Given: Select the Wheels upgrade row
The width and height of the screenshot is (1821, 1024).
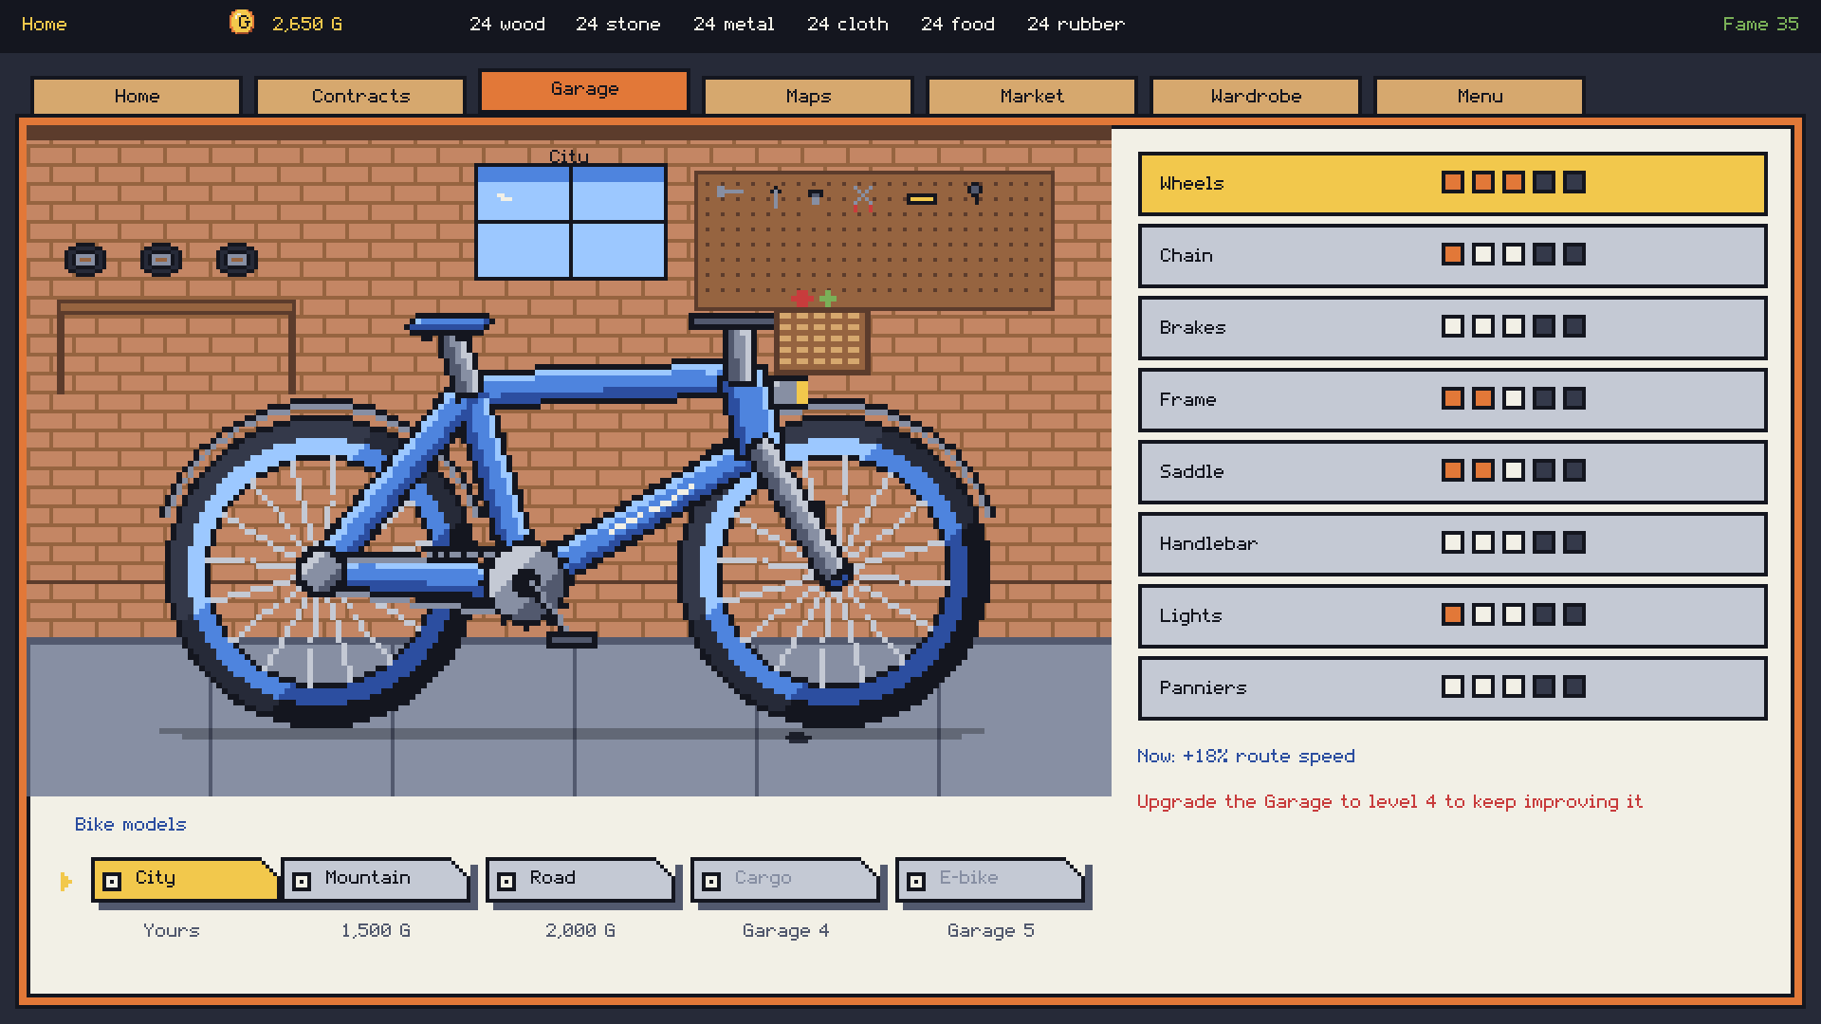Looking at the screenshot, I should 1452,183.
